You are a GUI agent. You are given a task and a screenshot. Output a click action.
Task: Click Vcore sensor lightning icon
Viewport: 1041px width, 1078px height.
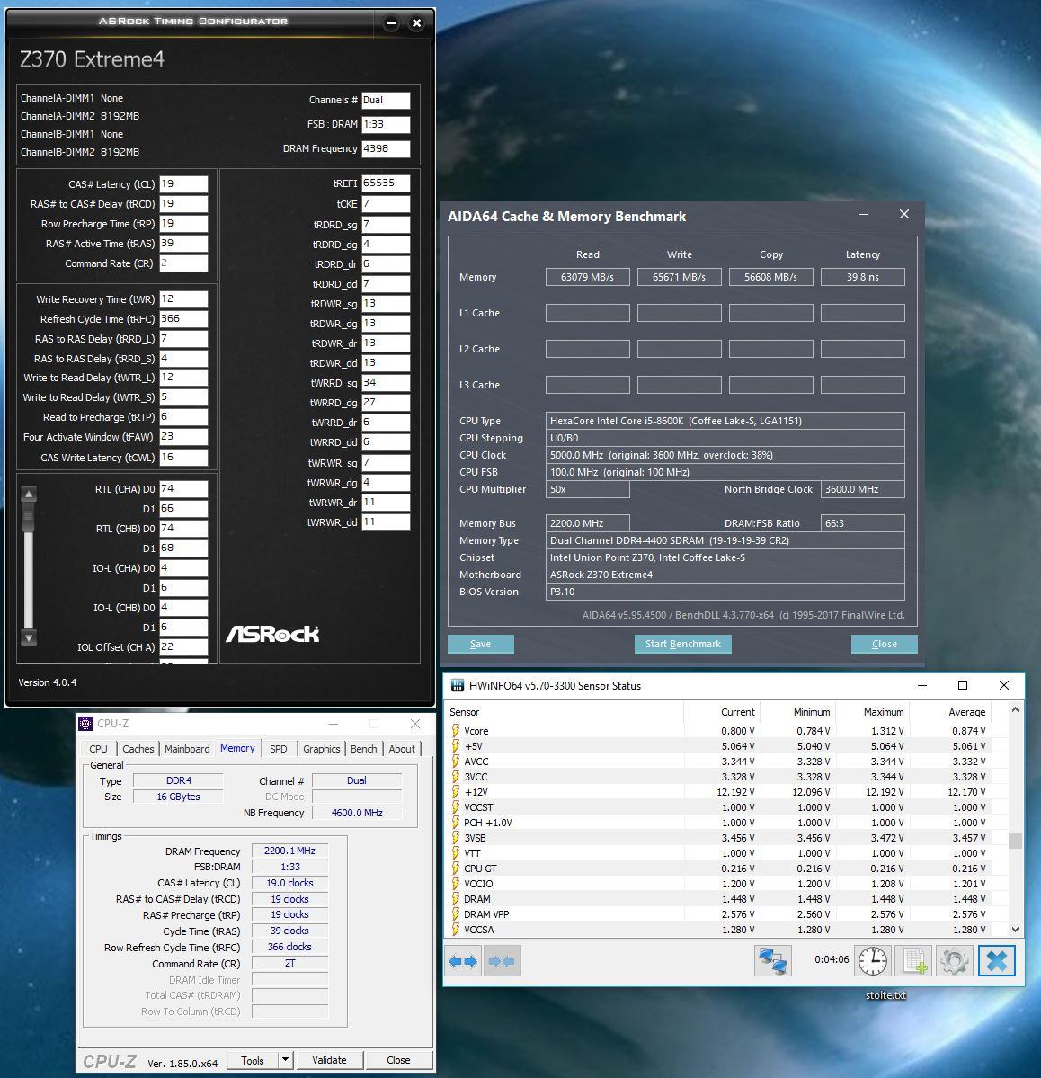coord(455,731)
